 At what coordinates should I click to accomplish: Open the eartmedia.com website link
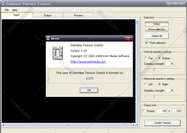(88, 62)
